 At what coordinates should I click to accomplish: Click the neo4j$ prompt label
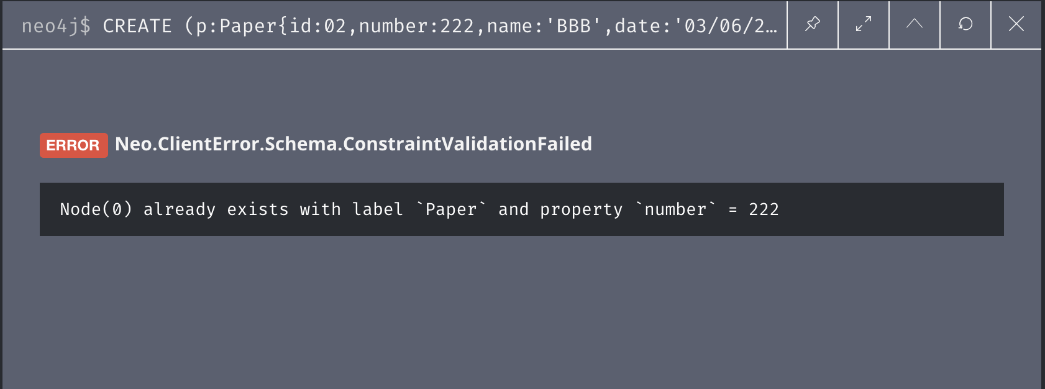56,26
